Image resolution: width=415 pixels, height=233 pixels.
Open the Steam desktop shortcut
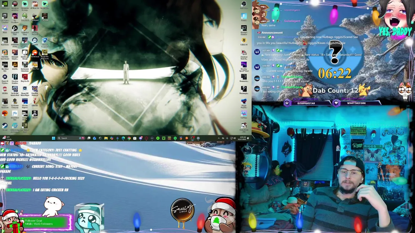5,126
